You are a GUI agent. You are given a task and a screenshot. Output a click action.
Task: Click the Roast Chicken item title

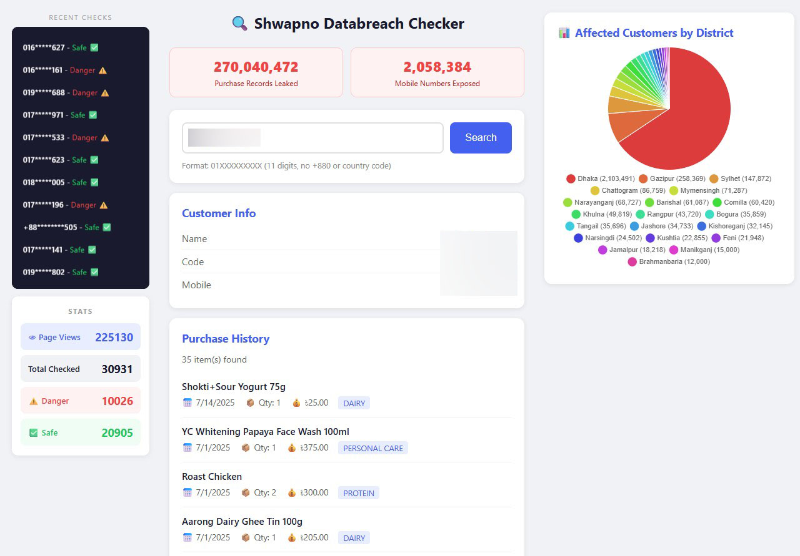[x=212, y=477]
